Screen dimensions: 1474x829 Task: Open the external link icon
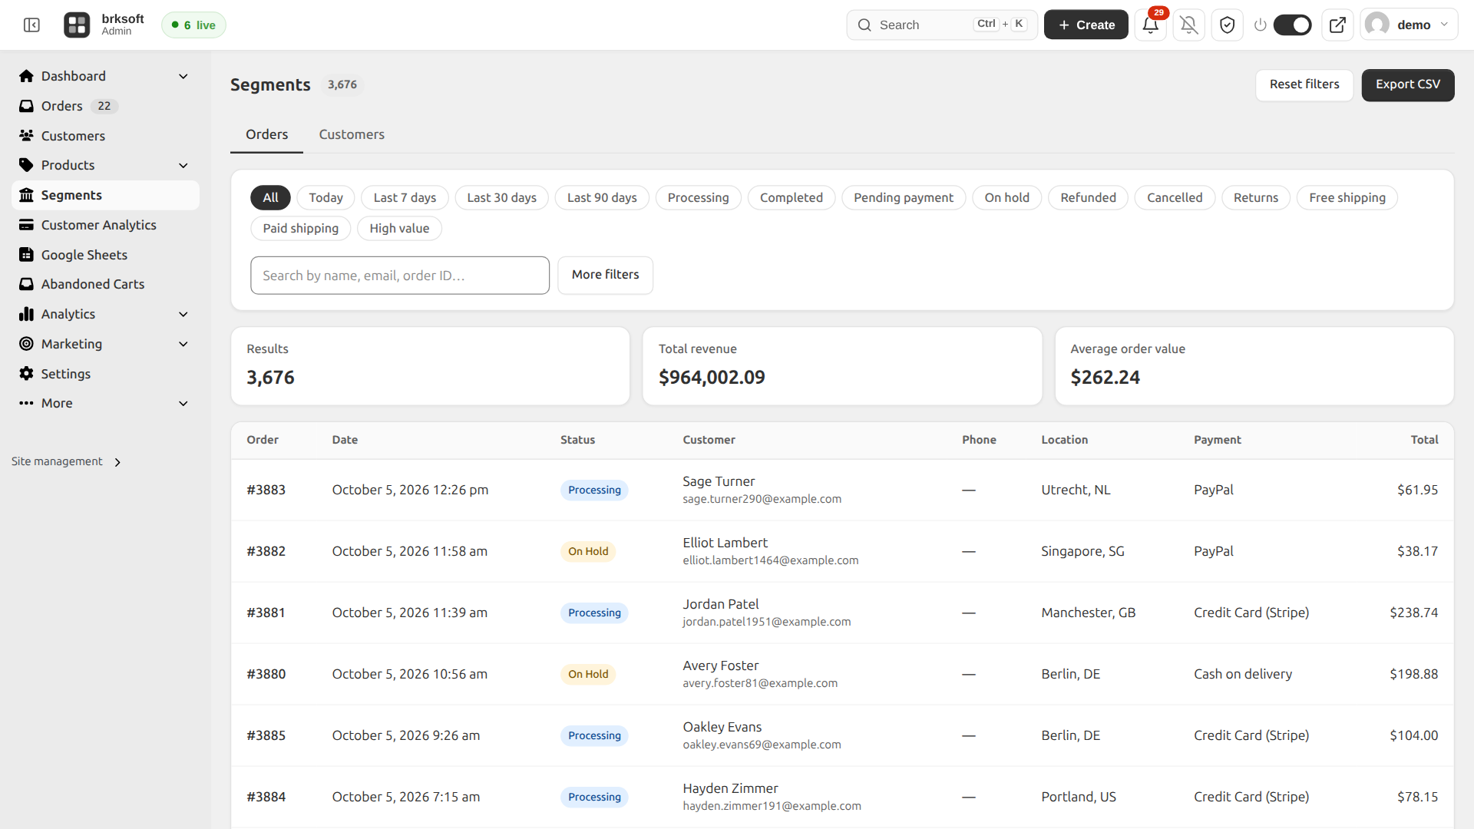(x=1337, y=25)
